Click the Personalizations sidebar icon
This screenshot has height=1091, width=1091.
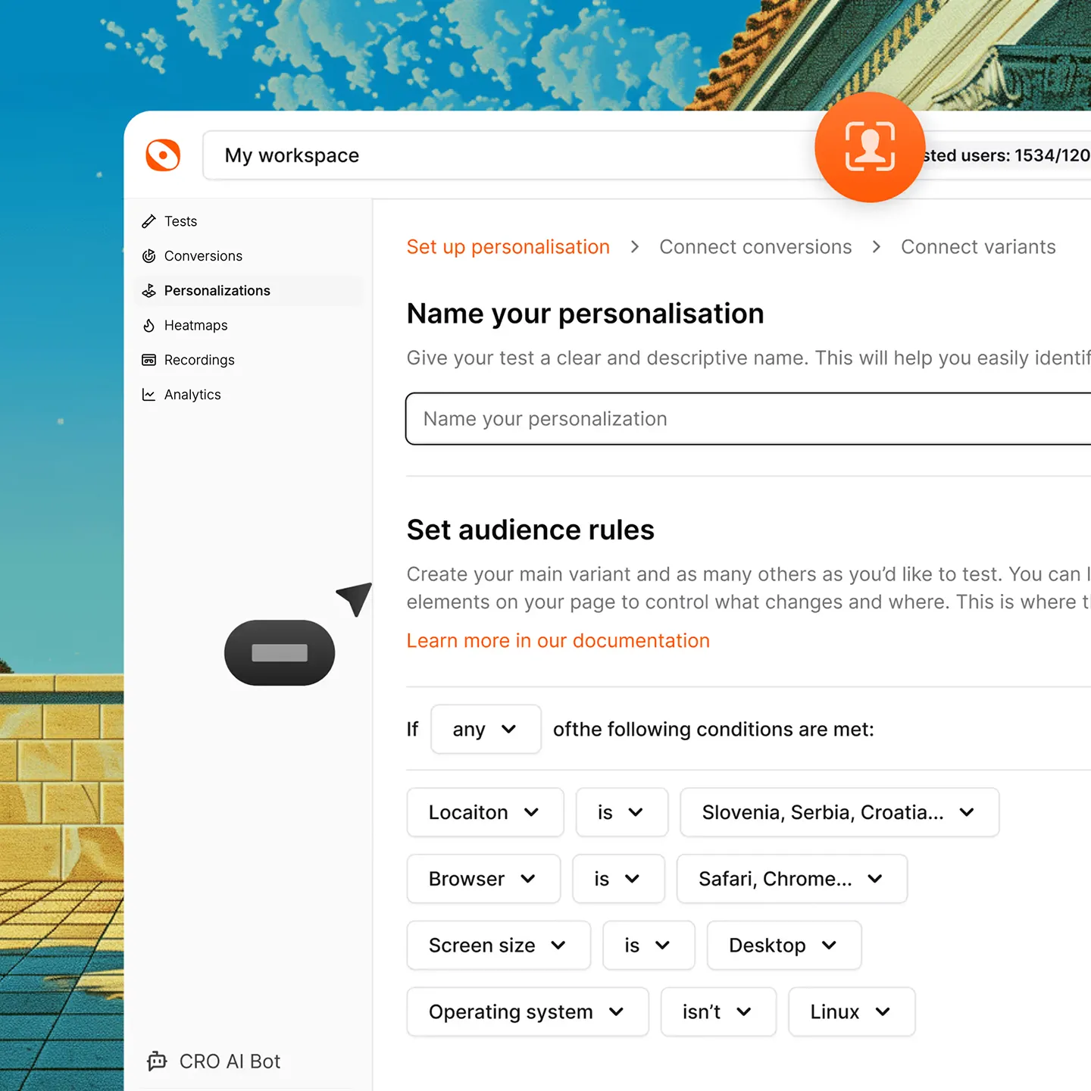tap(148, 291)
